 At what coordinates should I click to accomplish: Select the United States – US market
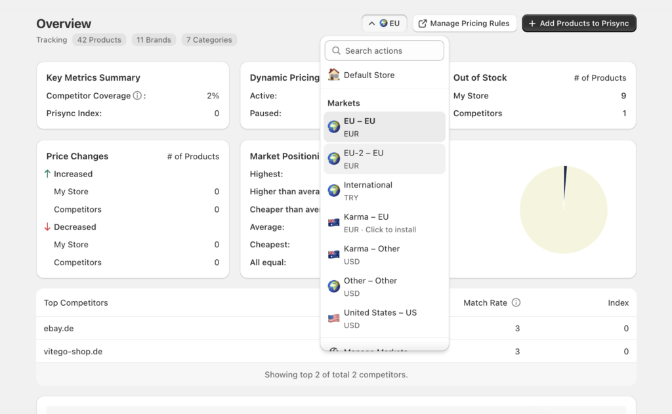[385, 318]
